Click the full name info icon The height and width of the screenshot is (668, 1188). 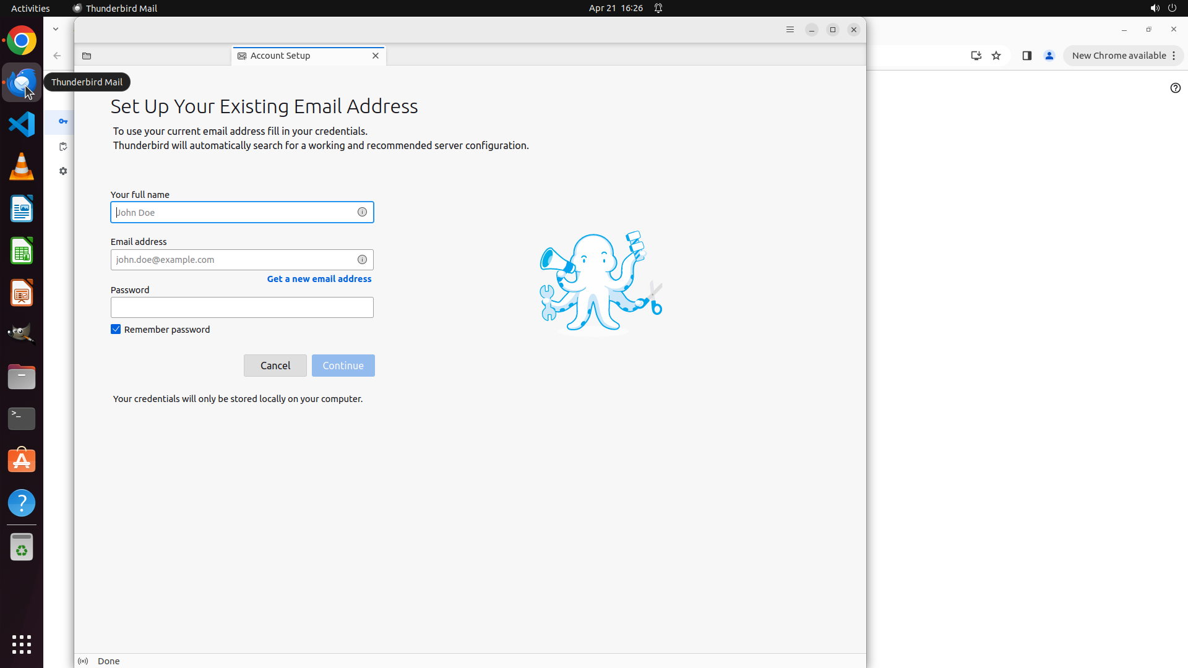362,212
